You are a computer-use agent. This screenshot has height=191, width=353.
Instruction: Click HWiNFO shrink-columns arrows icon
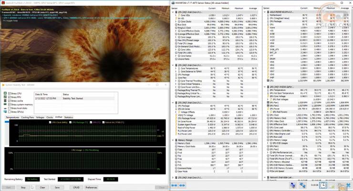pyautogui.click(x=182, y=185)
